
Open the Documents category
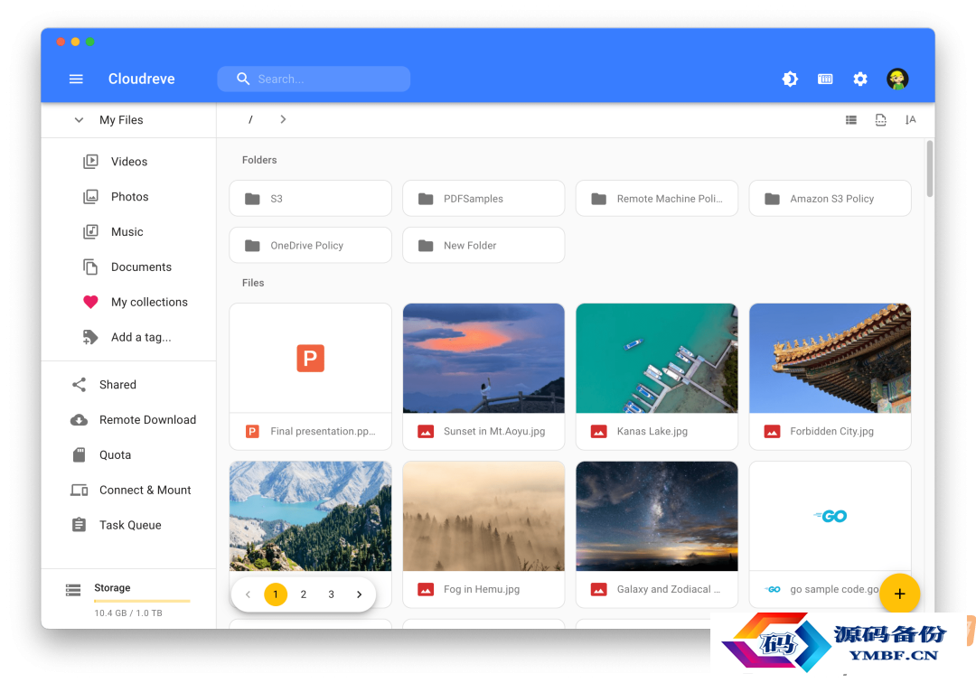[x=129, y=267]
